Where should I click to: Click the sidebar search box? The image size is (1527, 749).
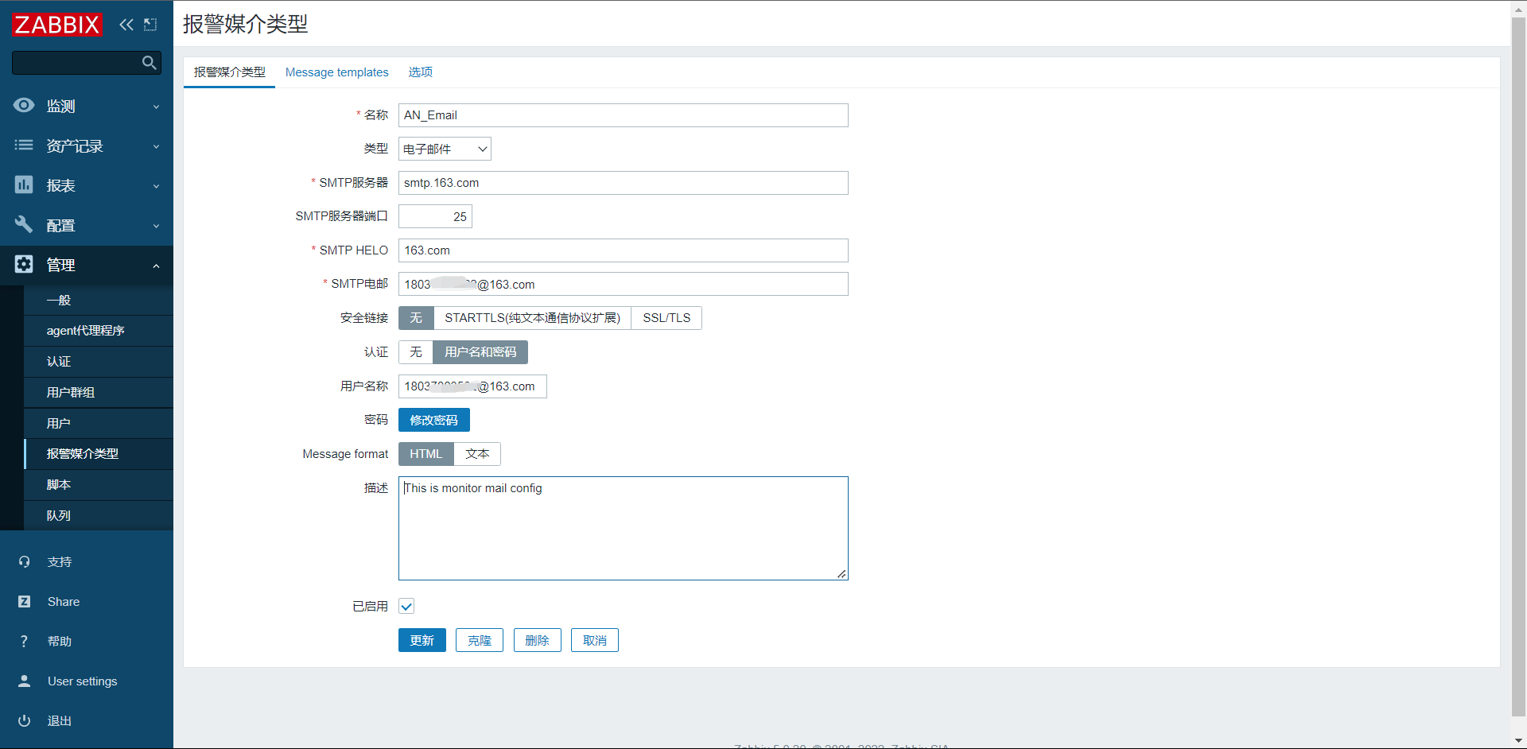coord(87,63)
